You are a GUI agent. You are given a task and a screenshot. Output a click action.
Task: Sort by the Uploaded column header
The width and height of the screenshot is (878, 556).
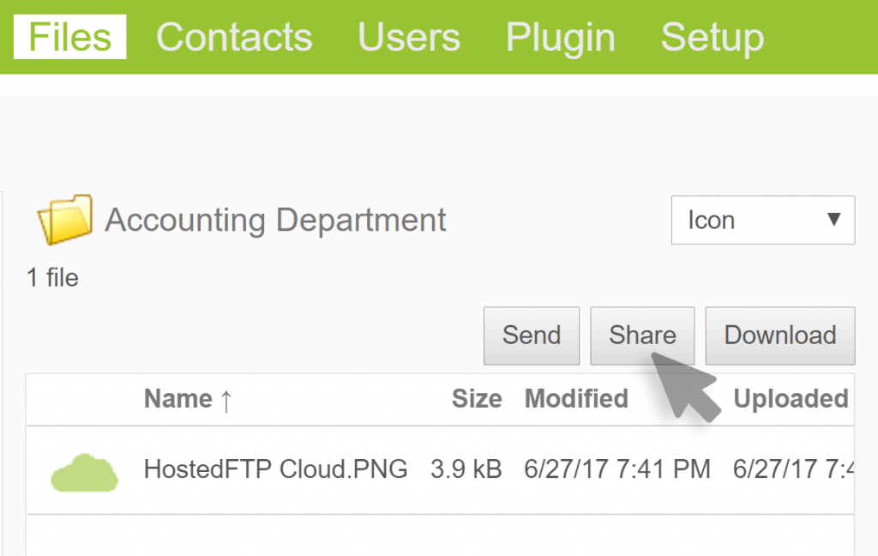[791, 399]
